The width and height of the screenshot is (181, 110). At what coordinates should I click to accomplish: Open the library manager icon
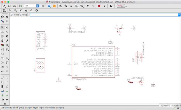tap(43, 6)
